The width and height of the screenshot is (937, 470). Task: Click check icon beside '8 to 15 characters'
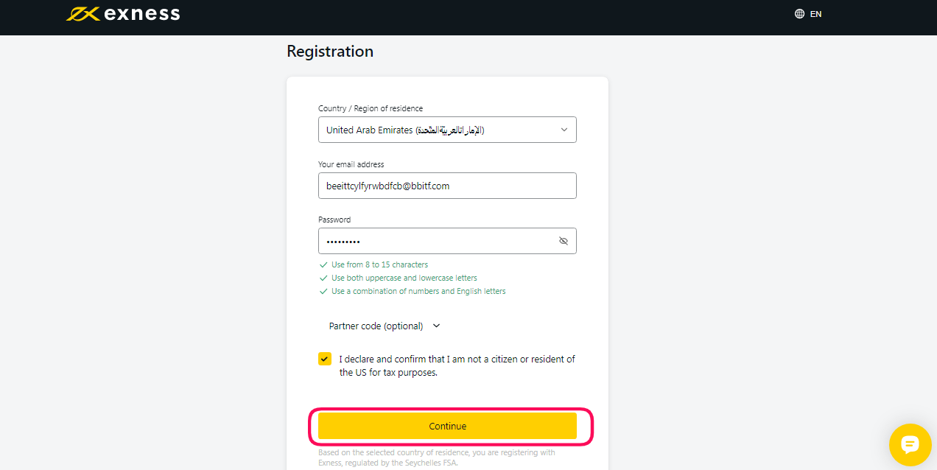click(x=323, y=264)
